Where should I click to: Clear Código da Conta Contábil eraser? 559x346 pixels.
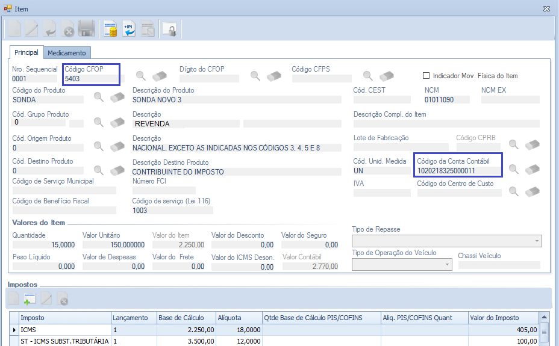[532, 169]
